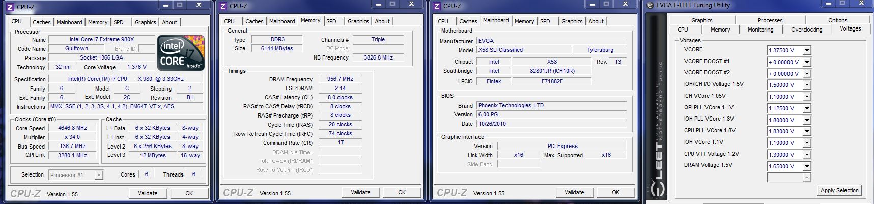
Task: Open Caches tab in Mainboard-tab CPU-Z window
Action: pos(468,21)
